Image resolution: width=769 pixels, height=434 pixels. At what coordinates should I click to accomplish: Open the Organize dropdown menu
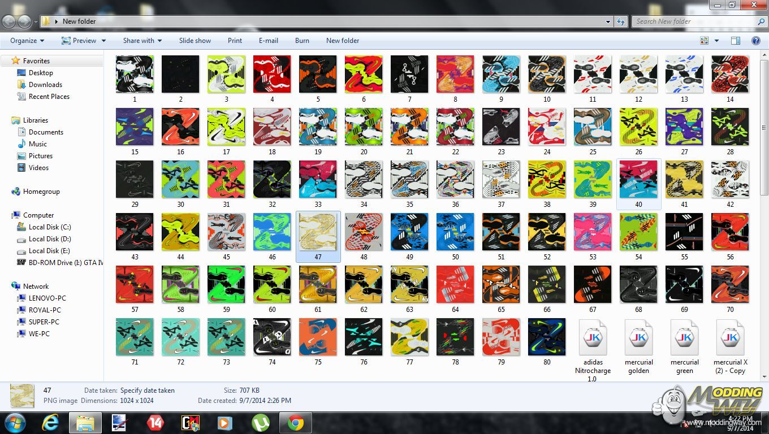27,41
